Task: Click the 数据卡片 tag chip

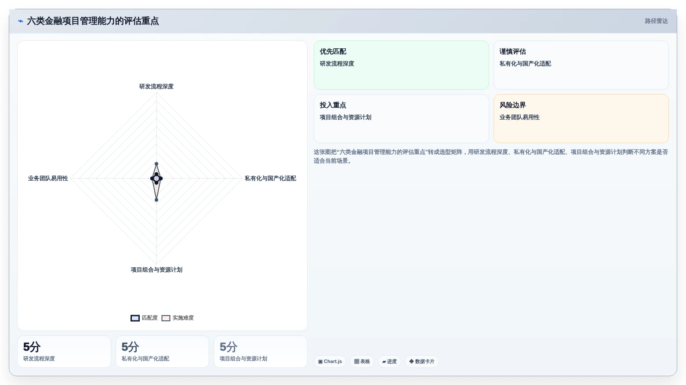Action: pos(422,362)
